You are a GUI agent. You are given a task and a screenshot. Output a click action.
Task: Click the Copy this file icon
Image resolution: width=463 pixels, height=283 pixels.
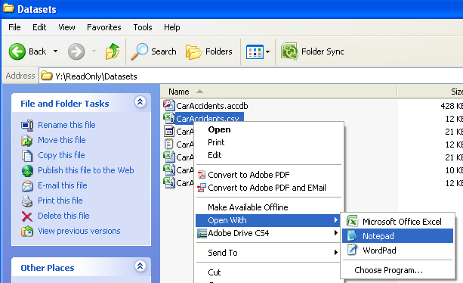(x=27, y=156)
